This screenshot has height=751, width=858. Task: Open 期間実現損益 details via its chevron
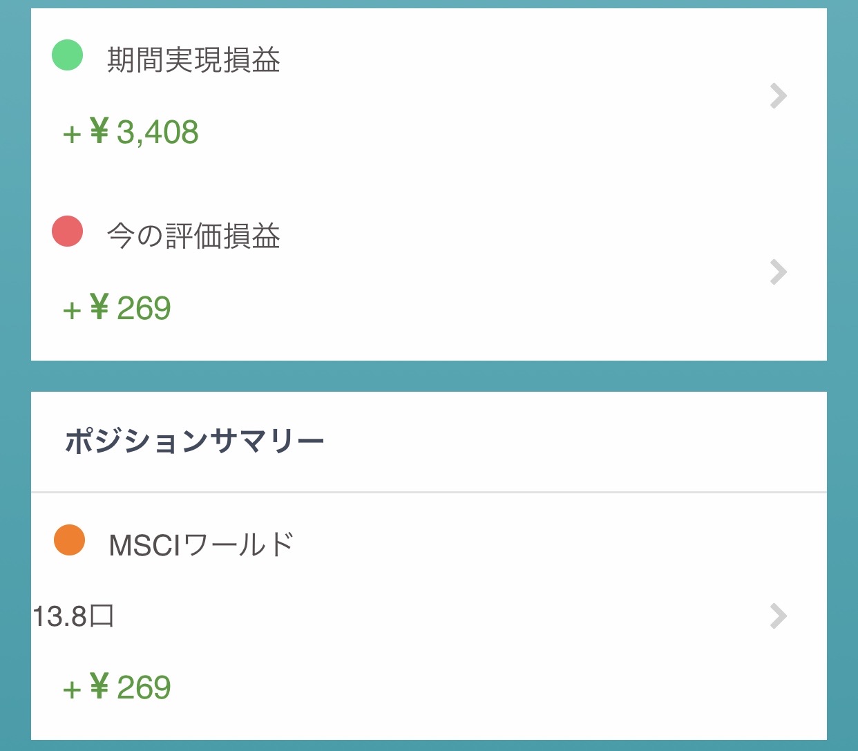click(x=778, y=96)
